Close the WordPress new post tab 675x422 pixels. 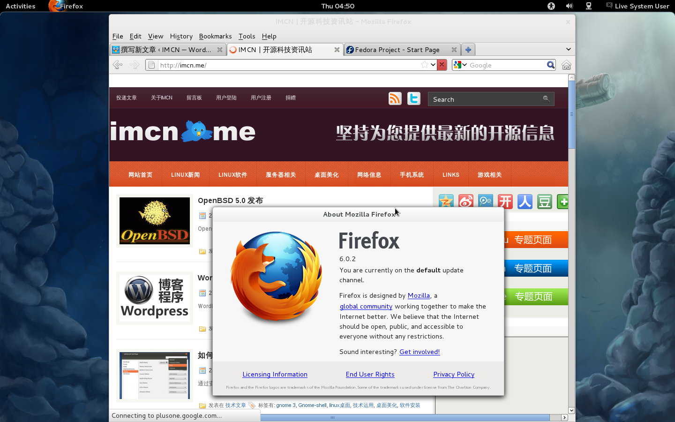pyautogui.click(x=220, y=49)
